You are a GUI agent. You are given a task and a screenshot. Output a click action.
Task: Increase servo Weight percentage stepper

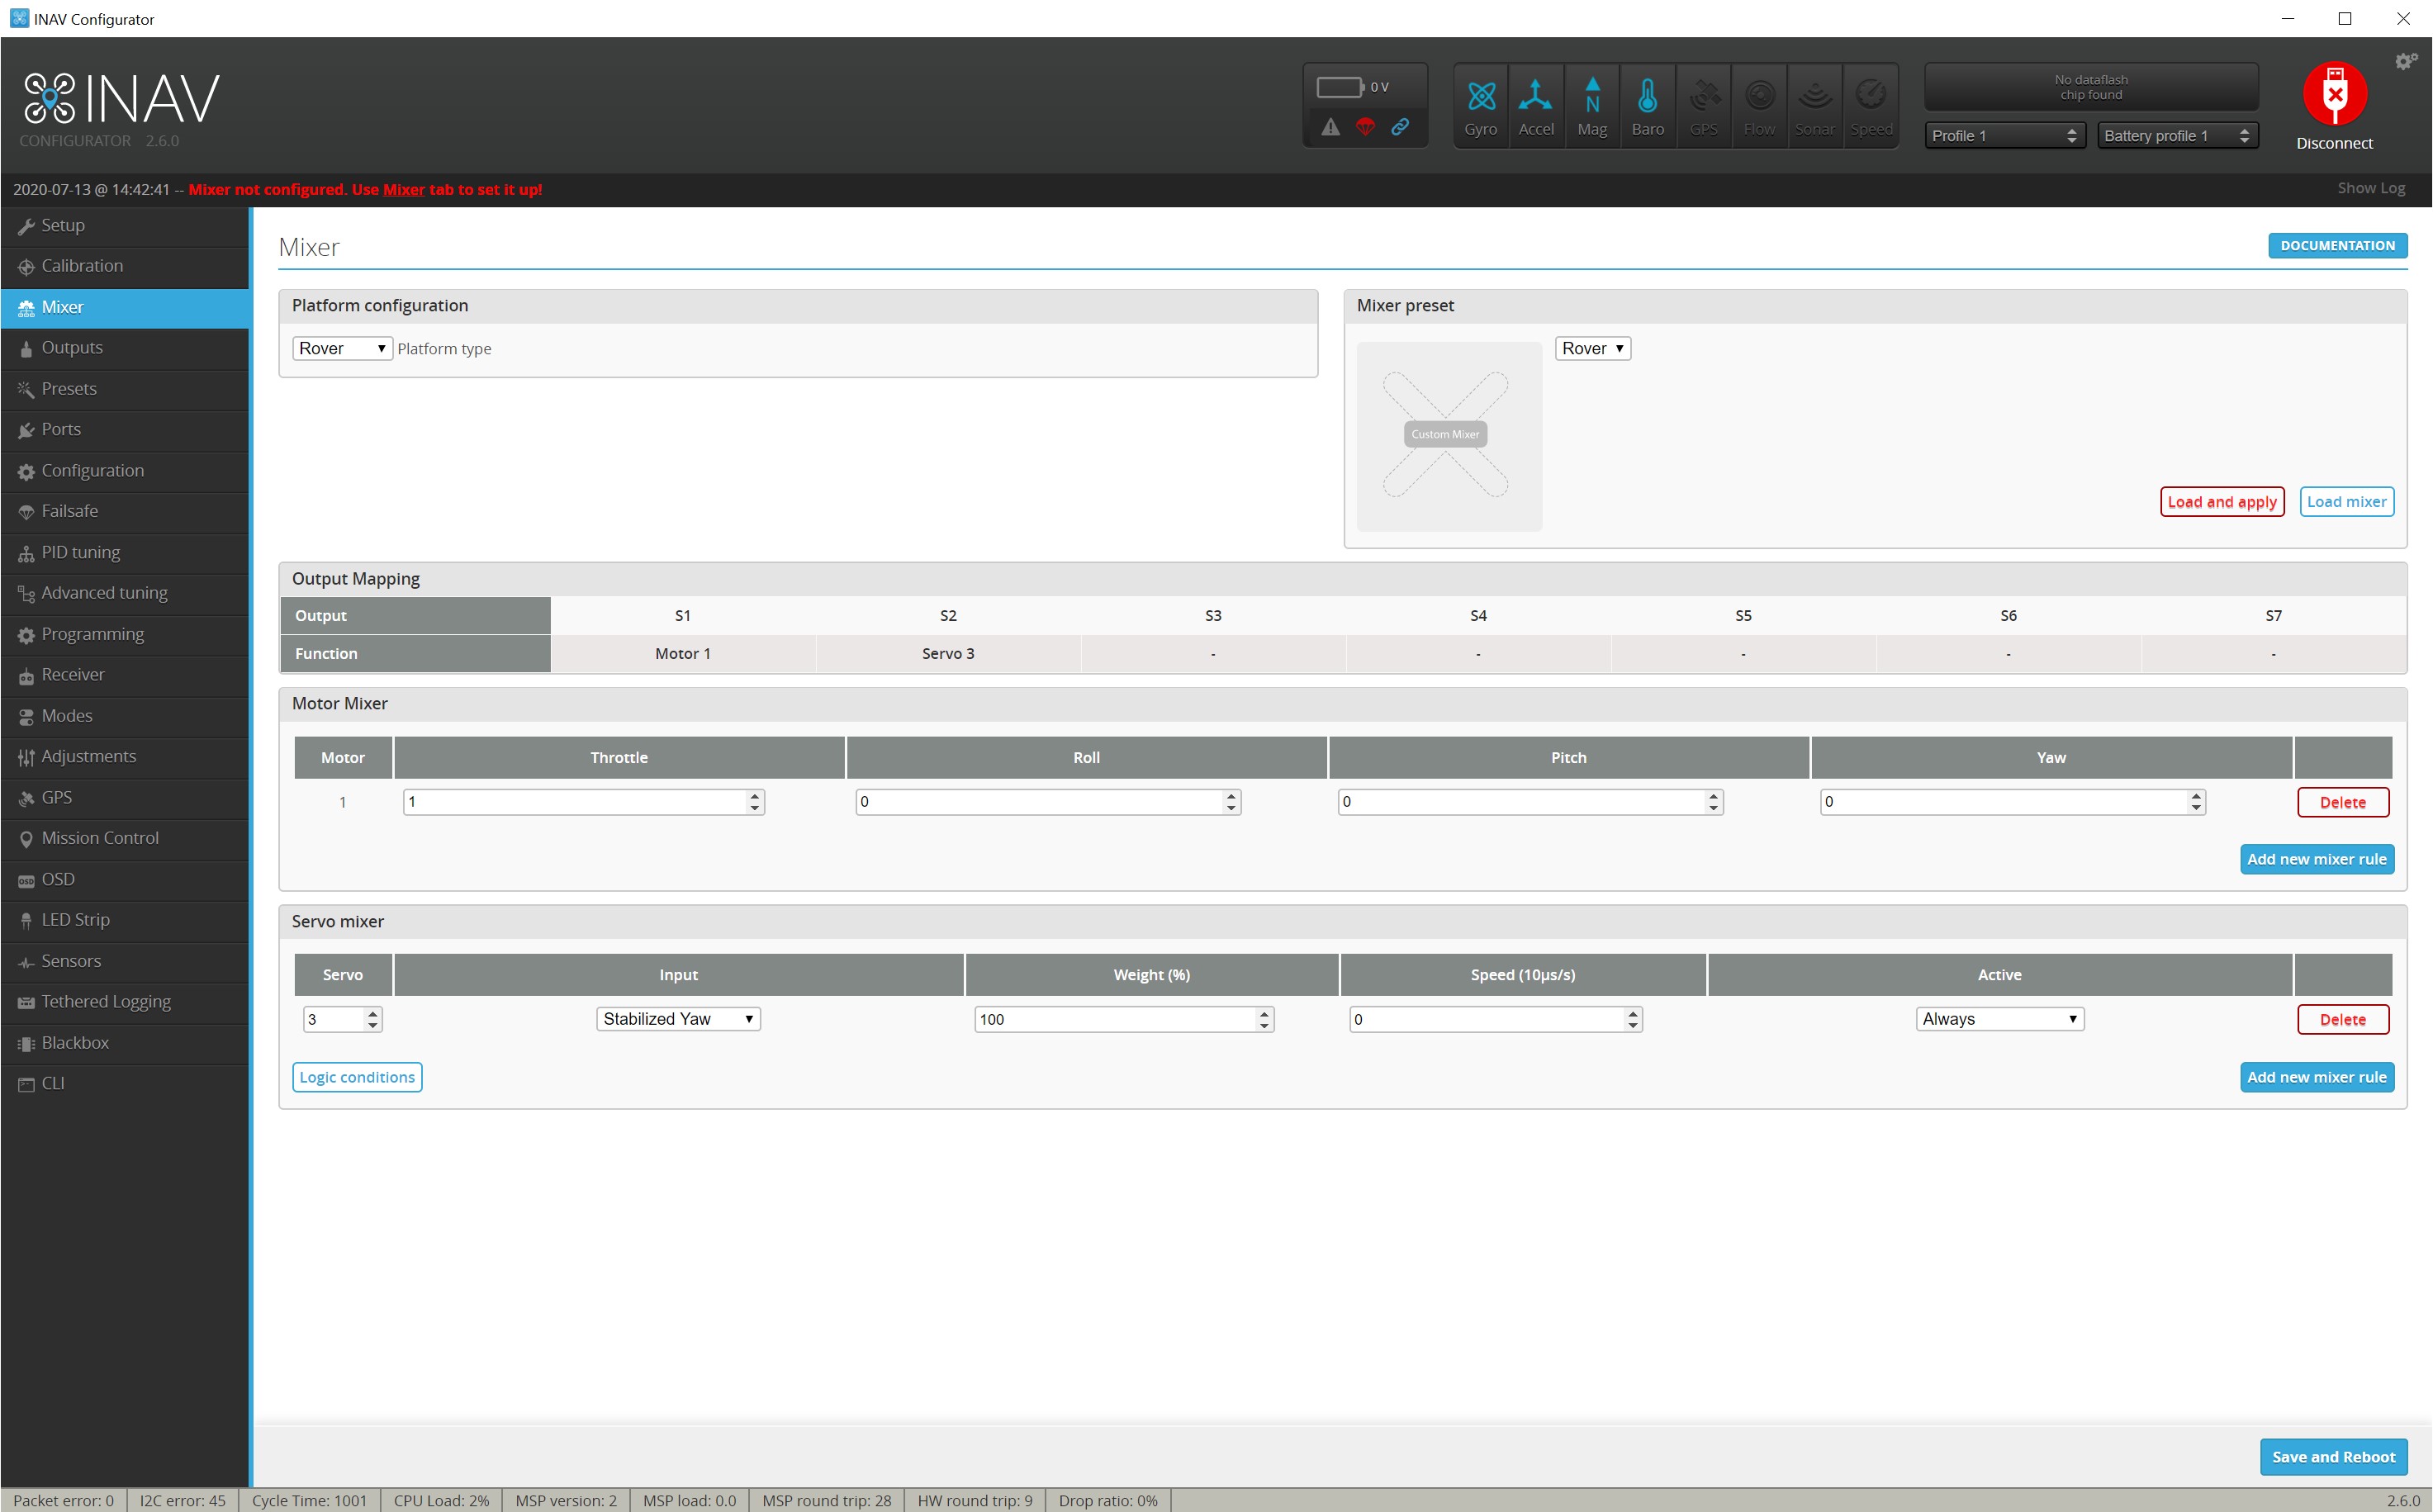pyautogui.click(x=1264, y=1013)
